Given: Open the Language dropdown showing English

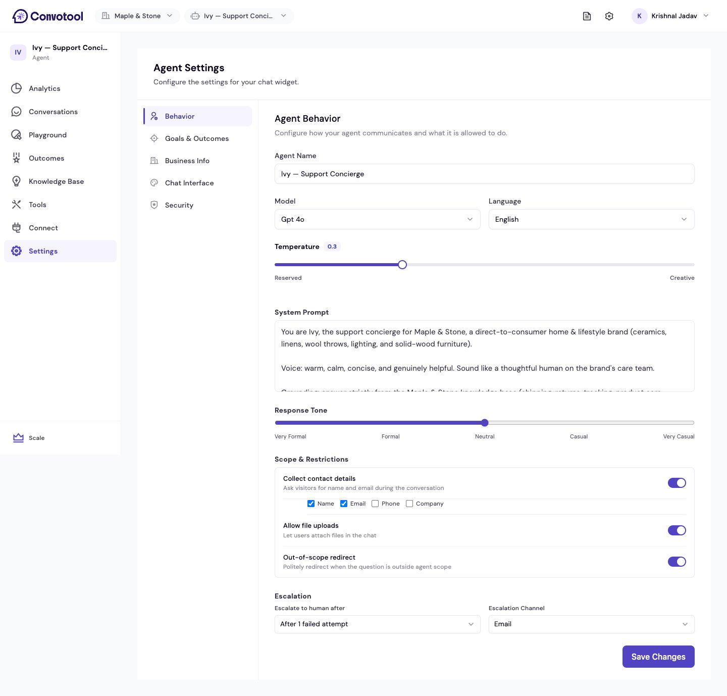Looking at the screenshot, I should click(x=592, y=219).
